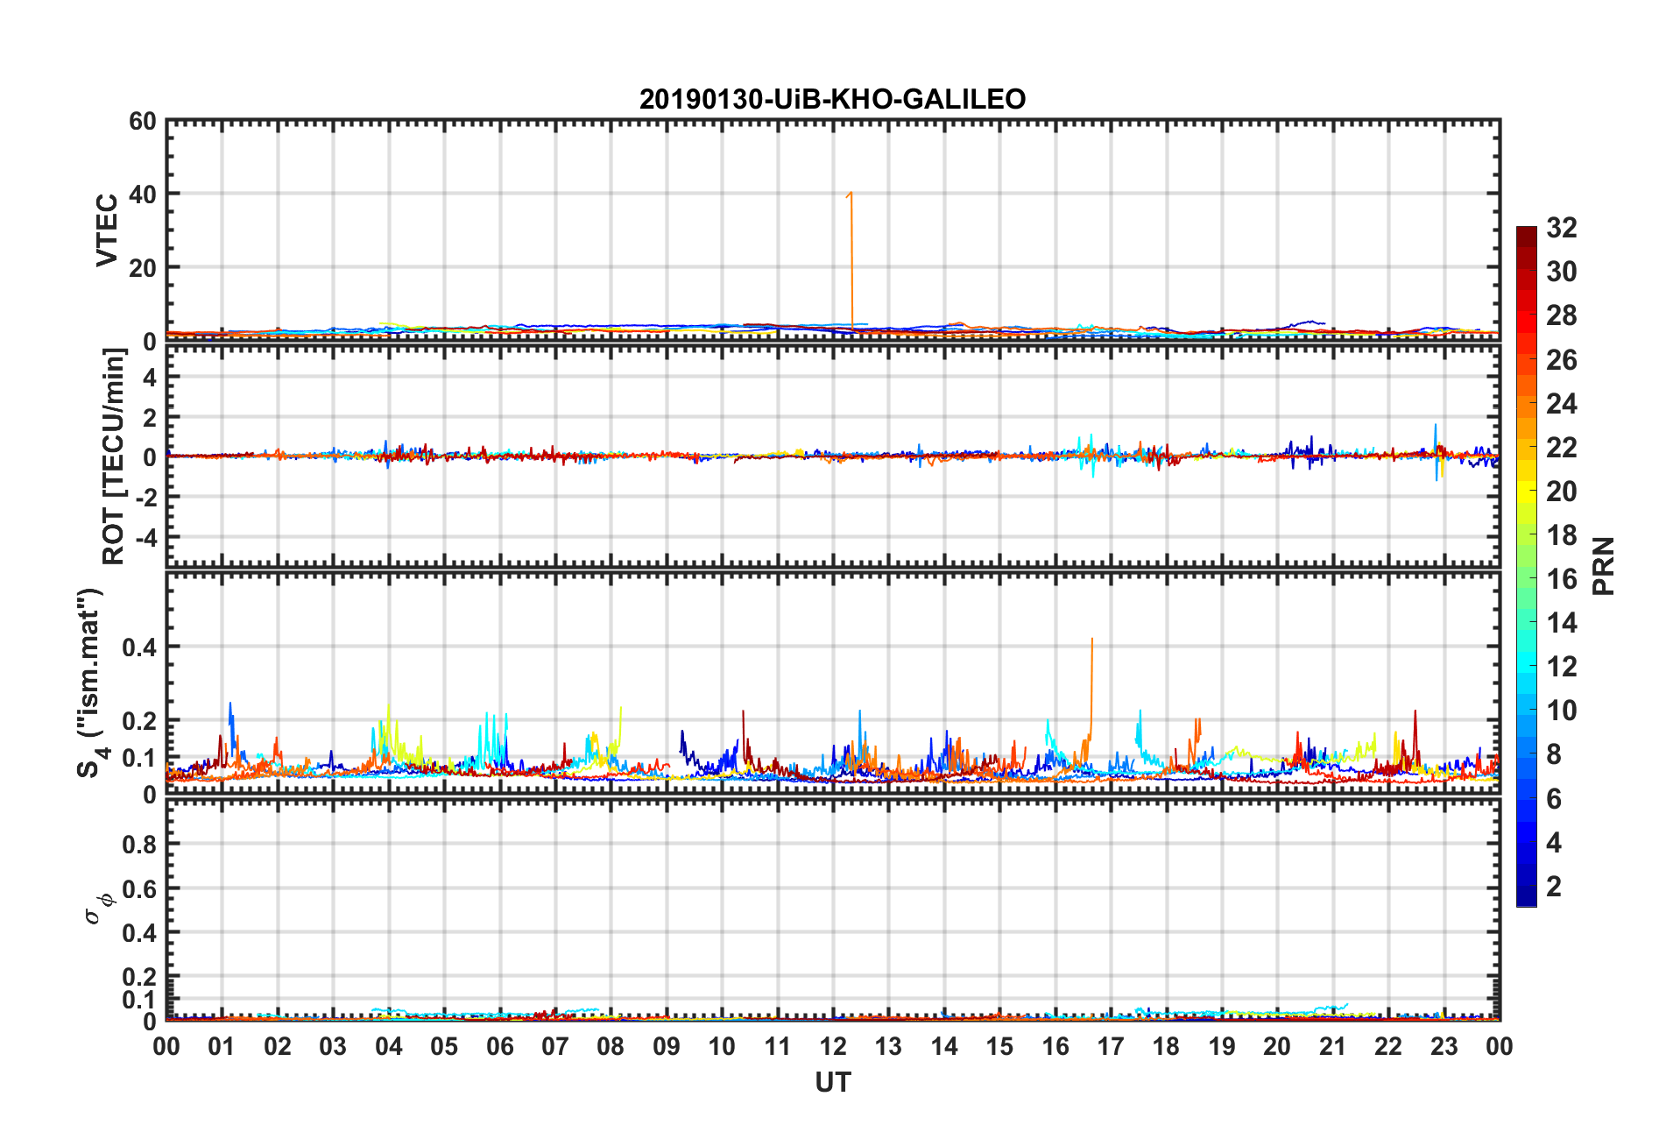Viewport: 1666px width, 1132px height.
Task: Click VTEC tick label 60
Action: 143,122
